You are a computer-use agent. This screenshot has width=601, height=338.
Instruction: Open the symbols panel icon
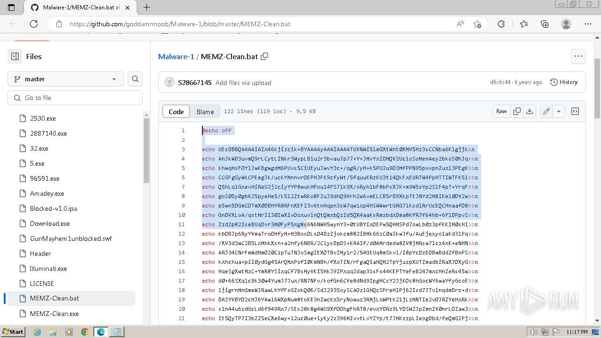pos(575,111)
